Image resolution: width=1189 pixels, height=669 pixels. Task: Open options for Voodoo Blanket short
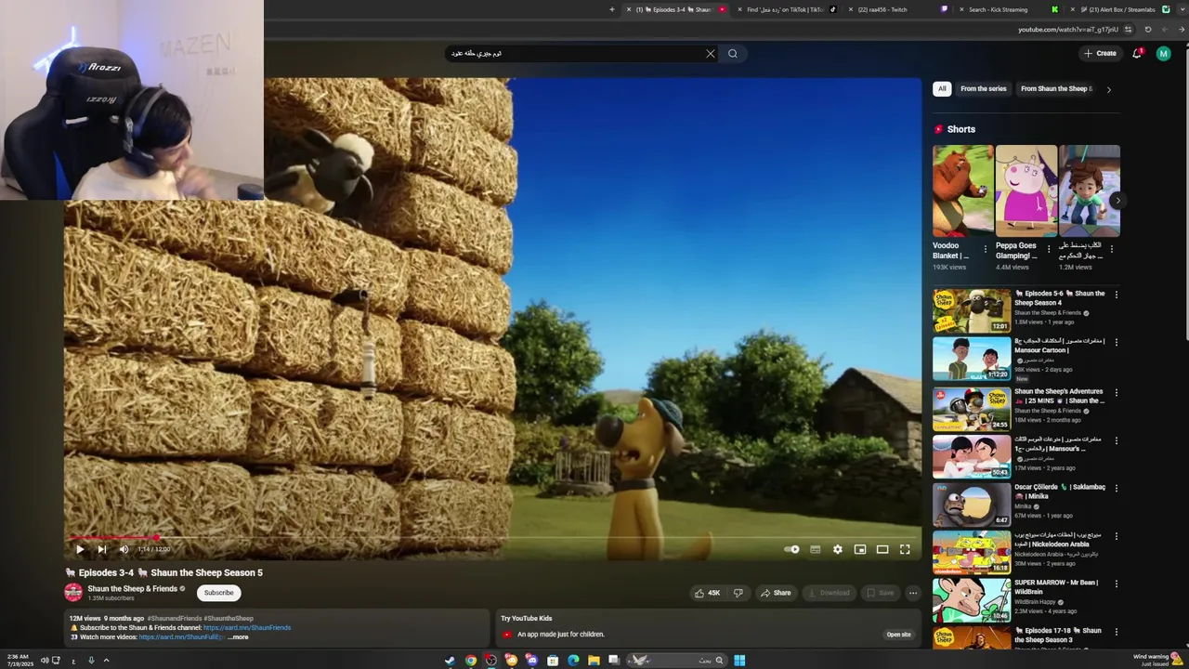[x=986, y=249]
